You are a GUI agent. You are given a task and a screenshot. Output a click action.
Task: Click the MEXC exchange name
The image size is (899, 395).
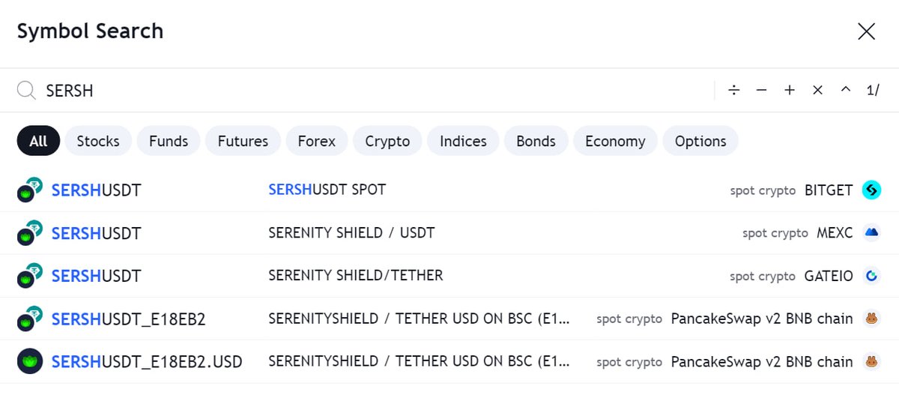(x=835, y=233)
